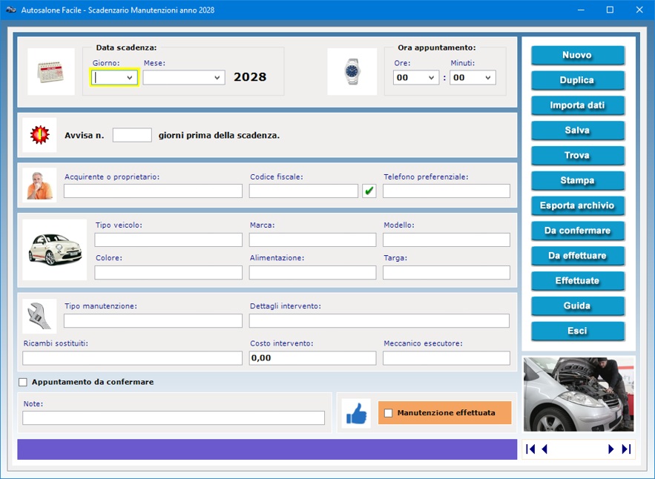Click the Costo intervento field
The width and height of the screenshot is (655, 479).
(312, 358)
